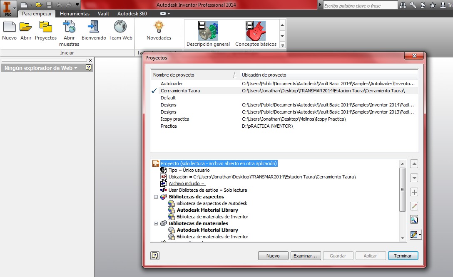Click the magnifier check duplicates icon
Screen dimensions: 453x277
(x=414, y=220)
